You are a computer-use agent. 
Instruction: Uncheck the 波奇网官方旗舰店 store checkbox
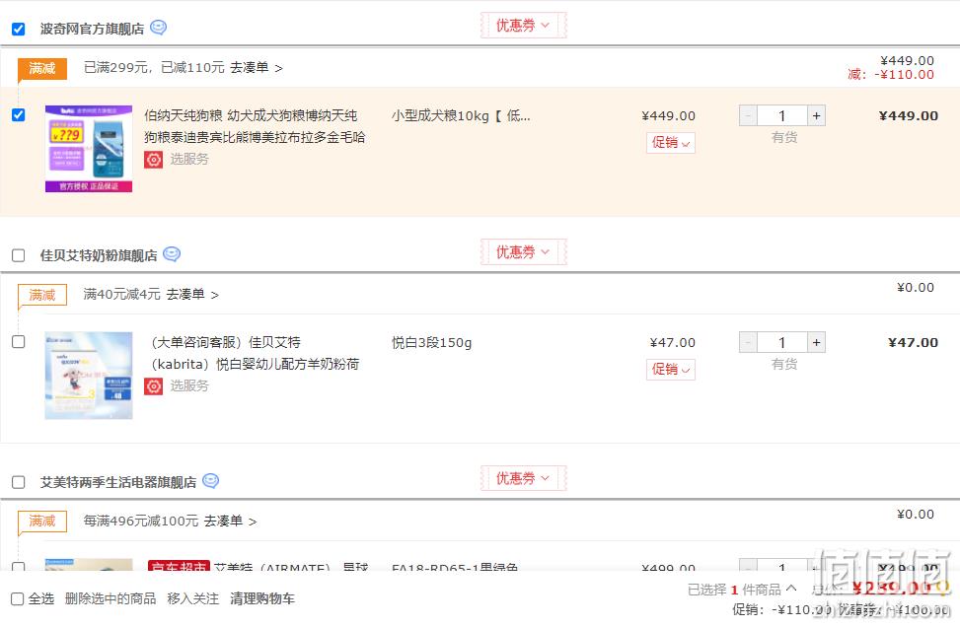click(19, 29)
